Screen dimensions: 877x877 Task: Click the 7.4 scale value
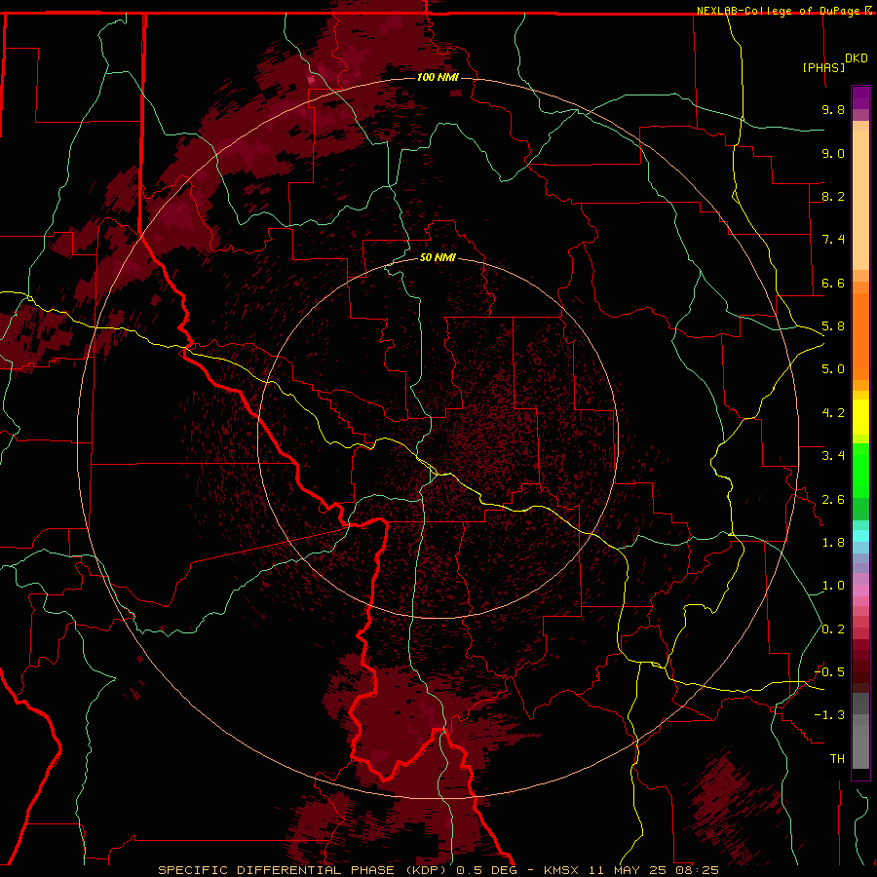[833, 240]
